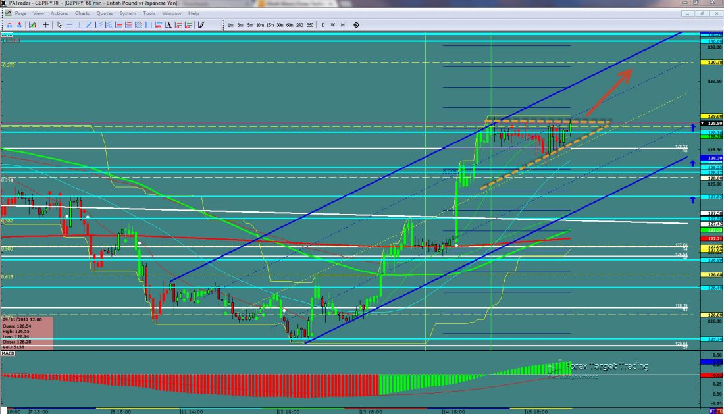This screenshot has height=414, width=724.
Task: Switch chart to the daily (D) timeframe
Action: [323, 25]
